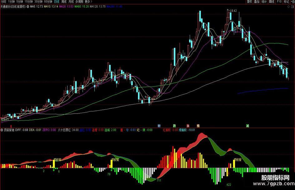Click the red 涨 event marker icon
Image resolution: width=295 pixels, height=190 pixels.
188,126
